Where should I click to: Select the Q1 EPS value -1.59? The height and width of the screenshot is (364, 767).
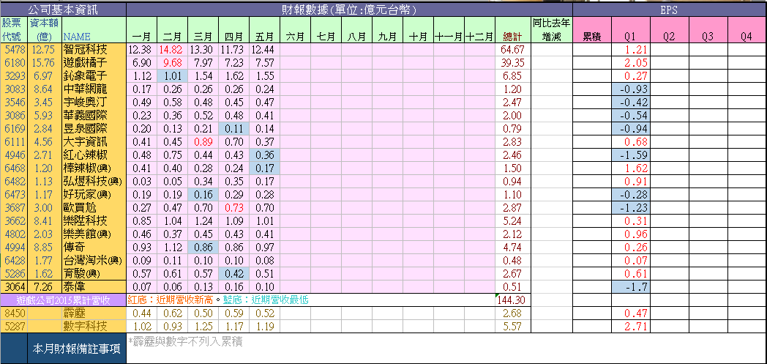tap(631, 155)
